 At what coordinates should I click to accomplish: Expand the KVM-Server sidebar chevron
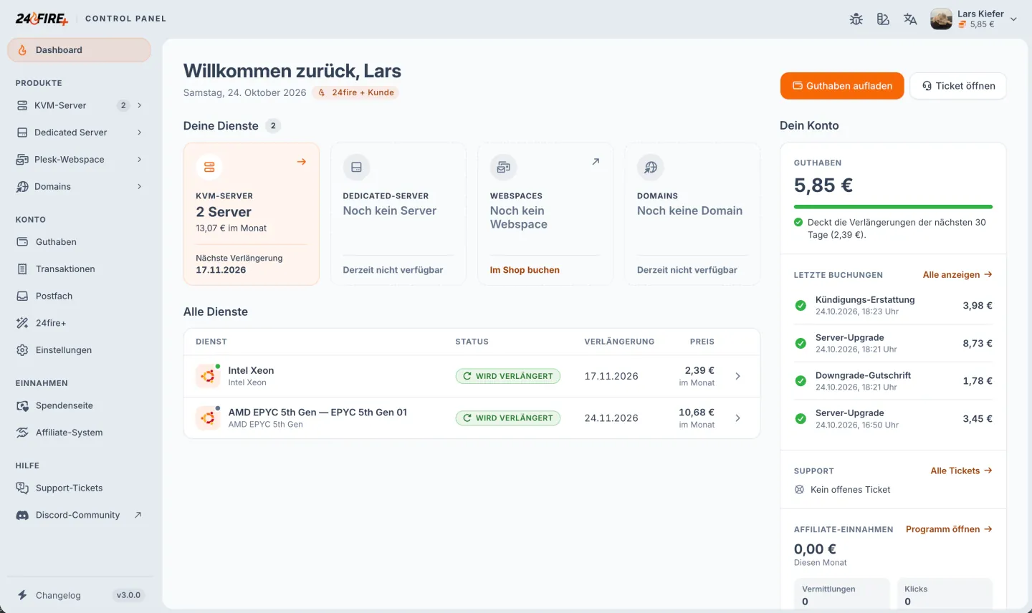pos(139,105)
